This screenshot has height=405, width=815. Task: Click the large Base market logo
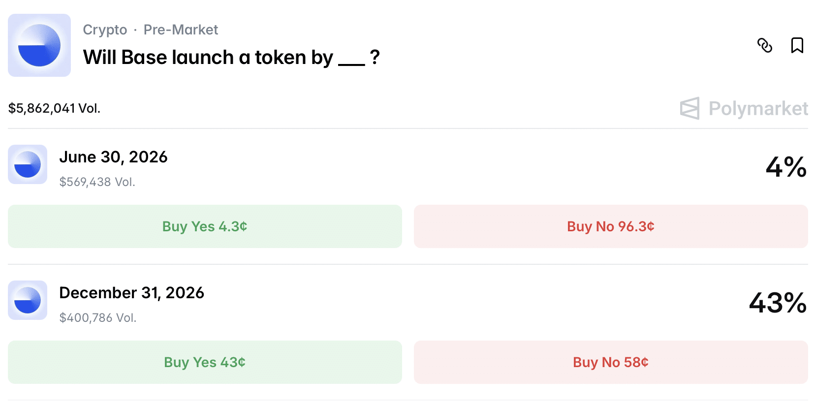[39, 45]
